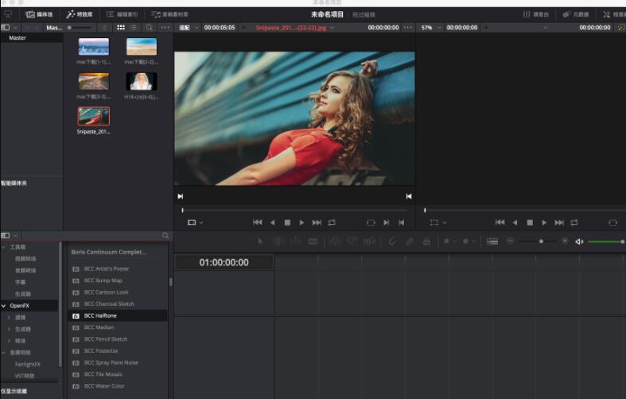Mute audio with speaker icon

coord(579,242)
